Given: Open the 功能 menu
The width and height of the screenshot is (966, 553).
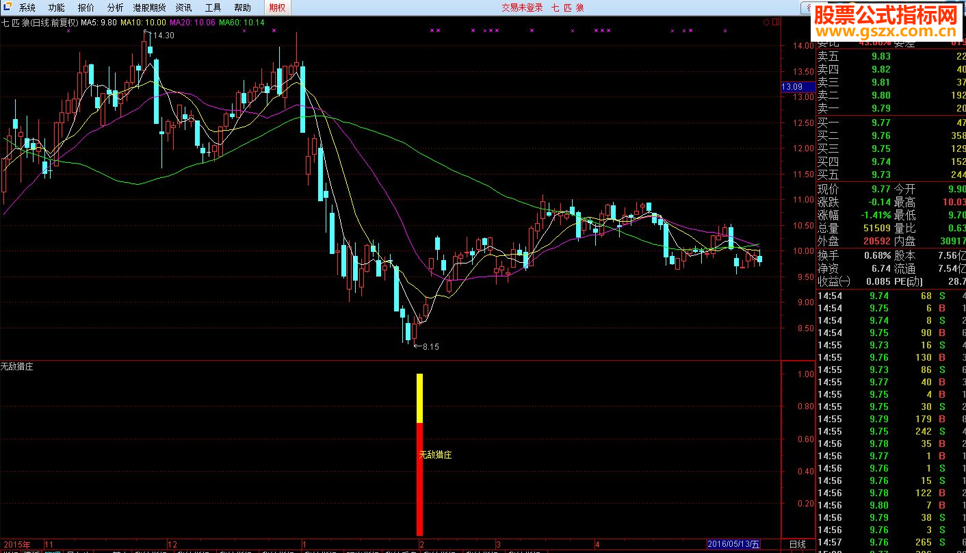Looking at the screenshot, I should click(x=57, y=8).
